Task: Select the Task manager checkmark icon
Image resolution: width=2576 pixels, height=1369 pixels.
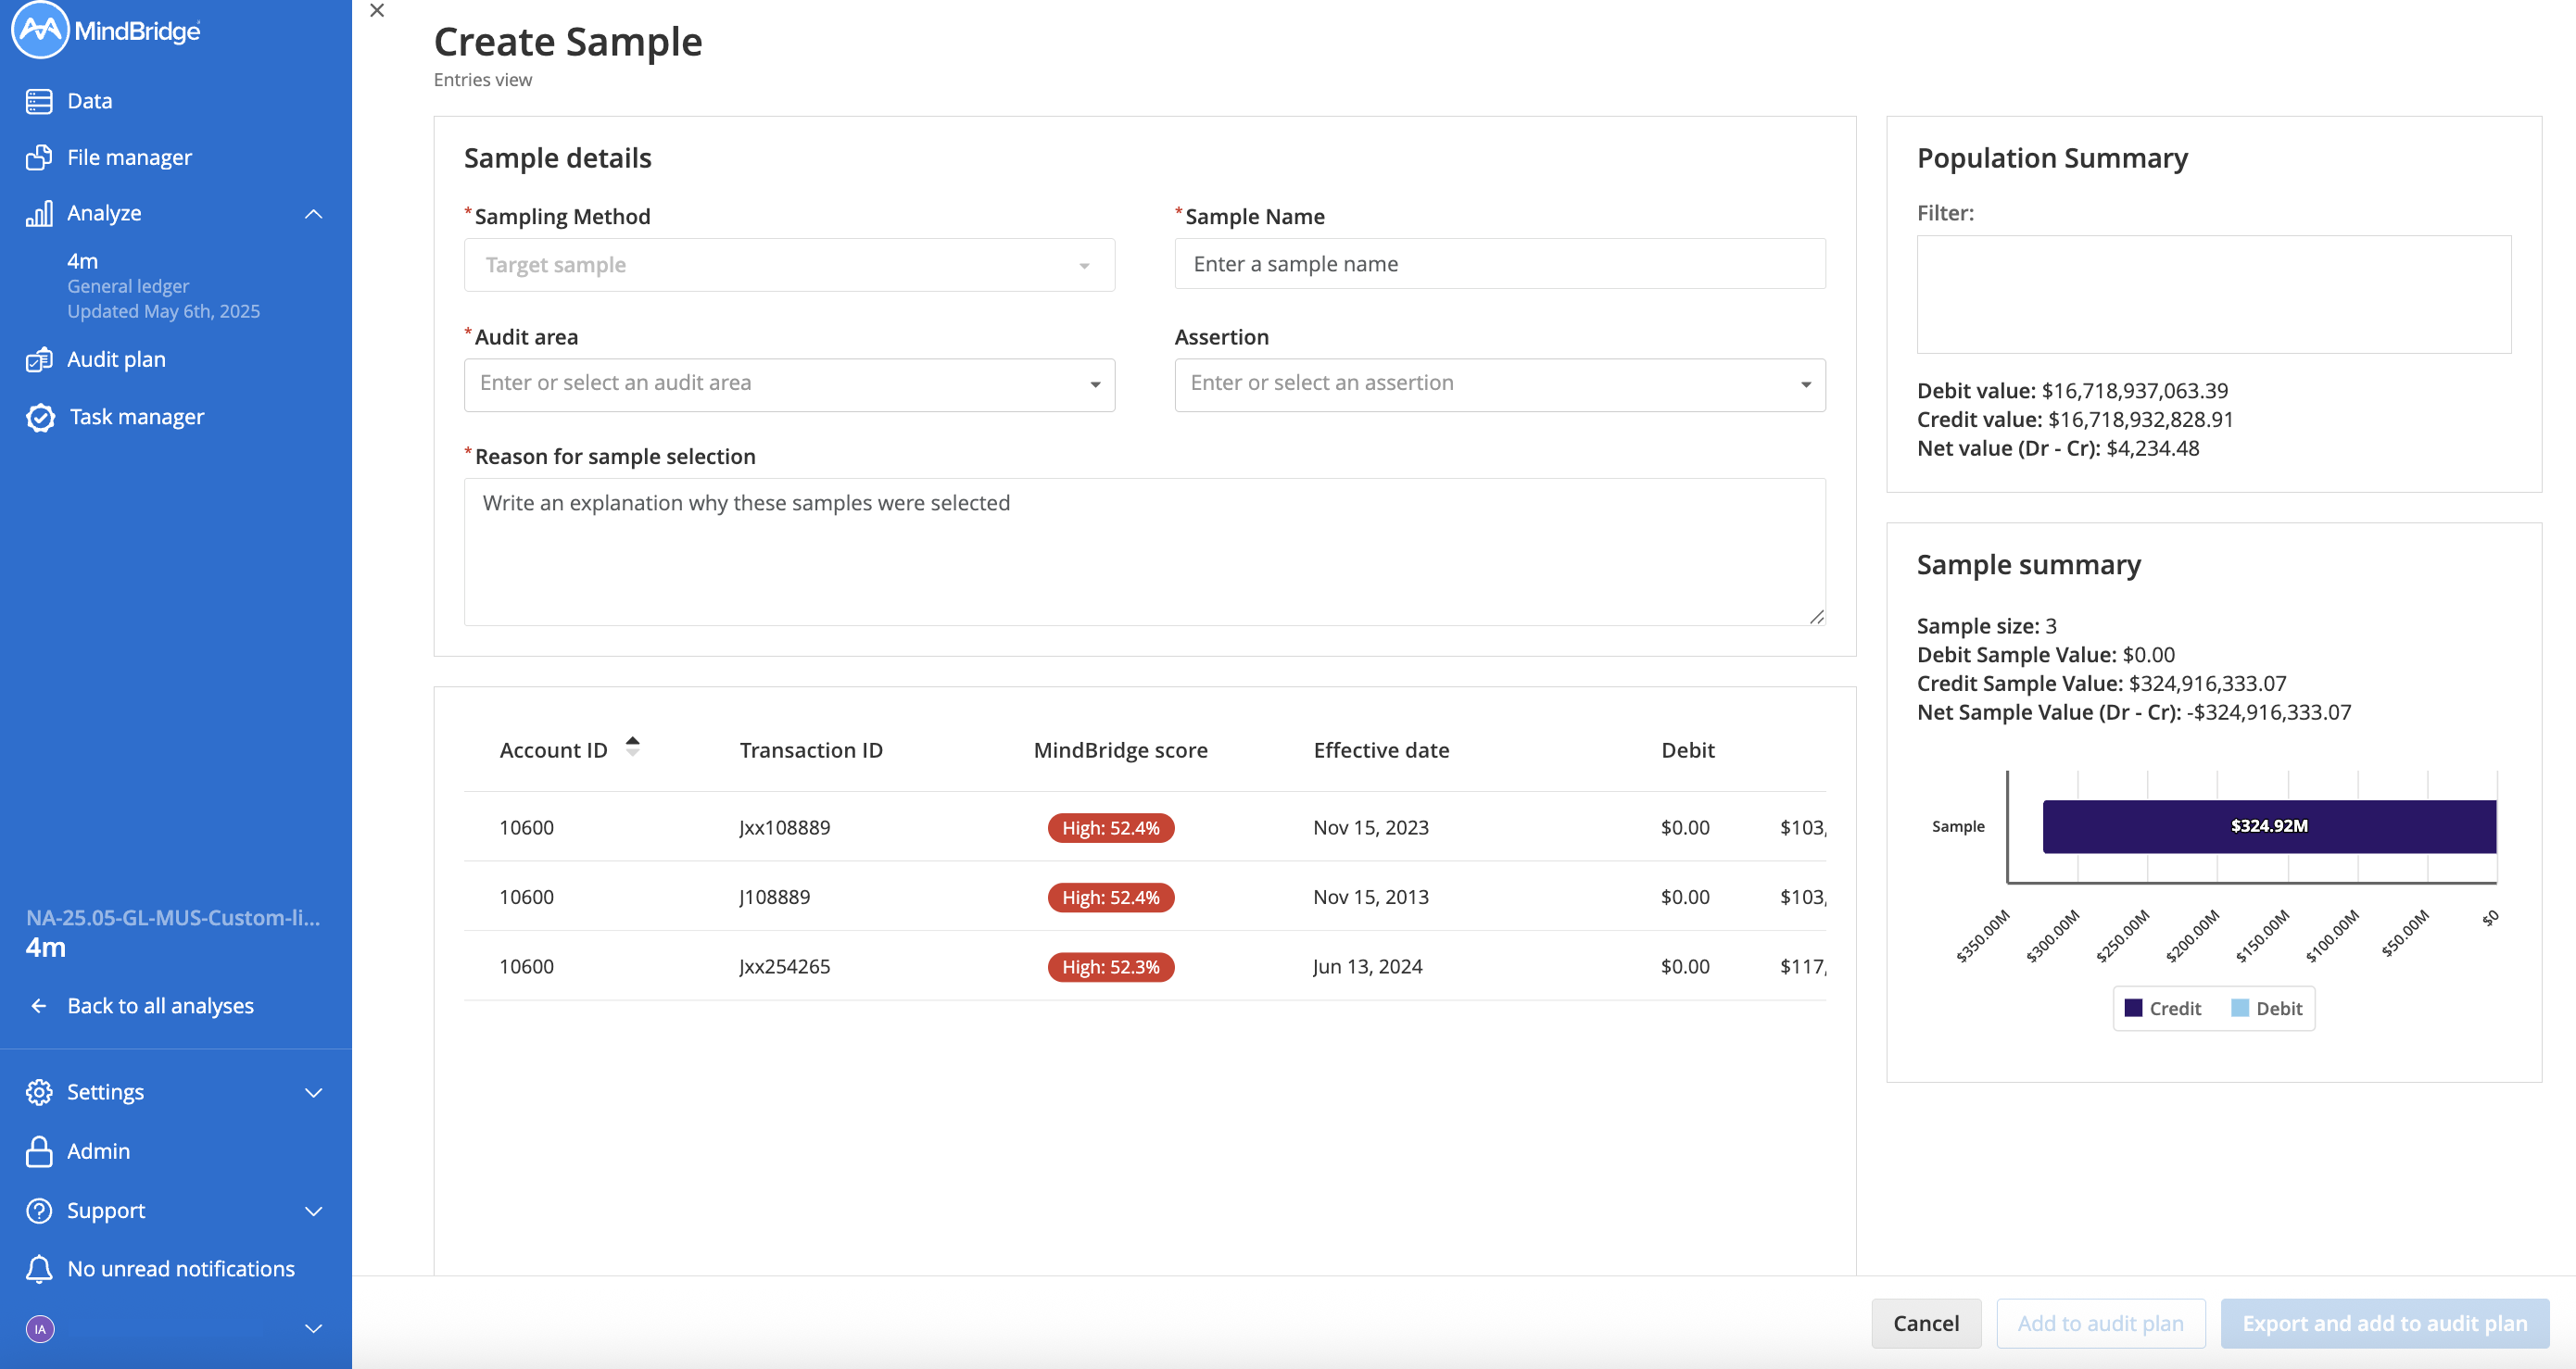Action: click(39, 417)
